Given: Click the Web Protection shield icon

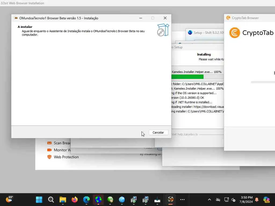Looking at the screenshot, I should [49, 157].
